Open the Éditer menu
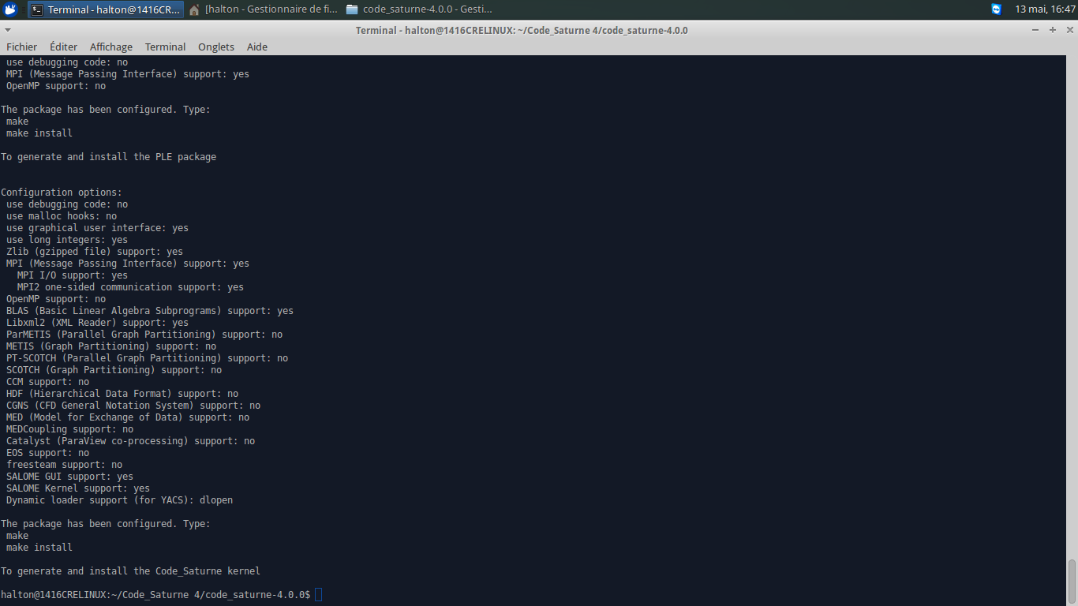This screenshot has width=1078, height=606. click(63, 47)
